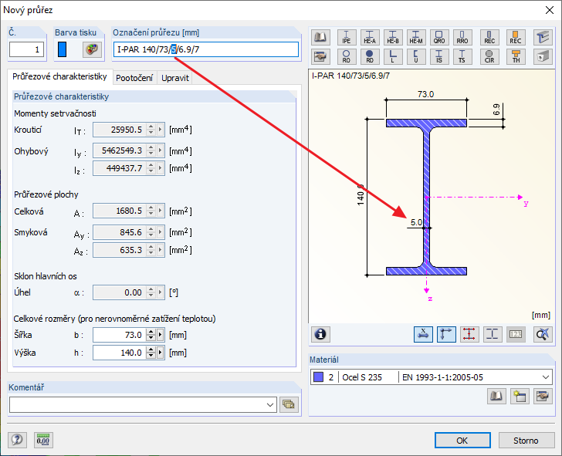Select the RO round tube section icon
Screen dimensions: 562x456
[x=347, y=56]
